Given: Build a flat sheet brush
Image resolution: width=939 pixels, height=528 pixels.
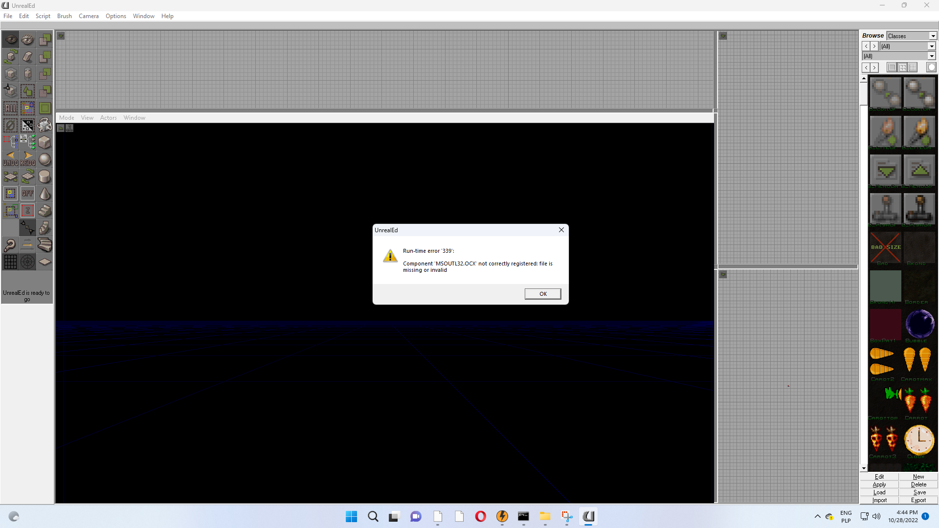Looking at the screenshot, I should tap(45, 262).
